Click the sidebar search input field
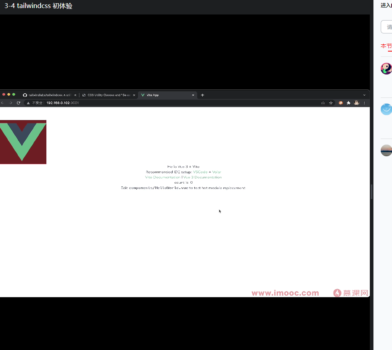 tap(386, 27)
